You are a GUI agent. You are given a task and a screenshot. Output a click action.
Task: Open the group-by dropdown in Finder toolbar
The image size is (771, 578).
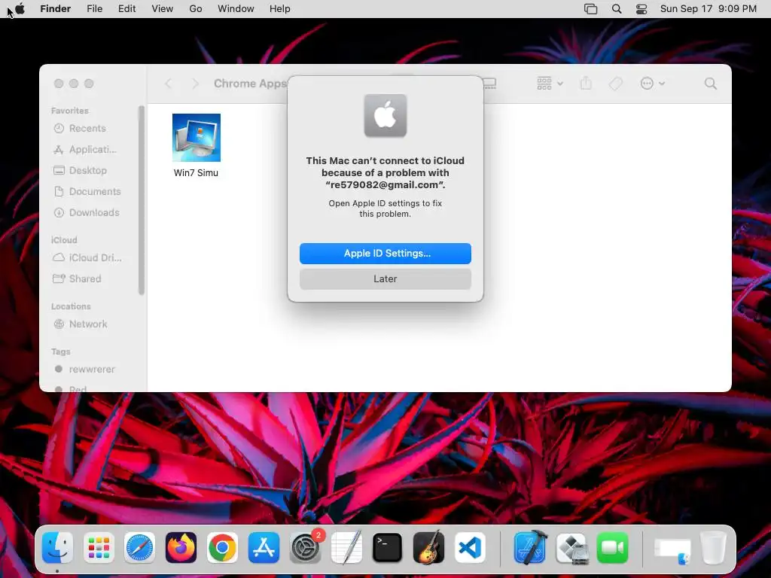(x=550, y=84)
